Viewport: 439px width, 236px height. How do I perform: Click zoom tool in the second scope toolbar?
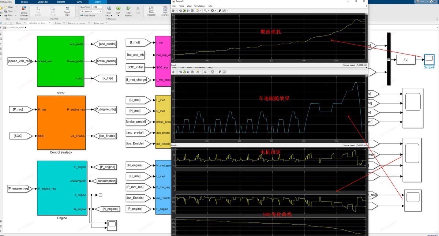(205, 72)
